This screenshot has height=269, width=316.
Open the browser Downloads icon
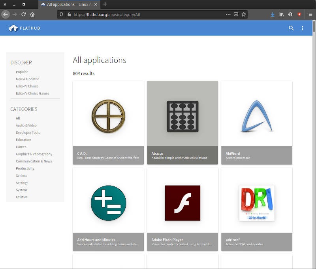[x=273, y=14]
